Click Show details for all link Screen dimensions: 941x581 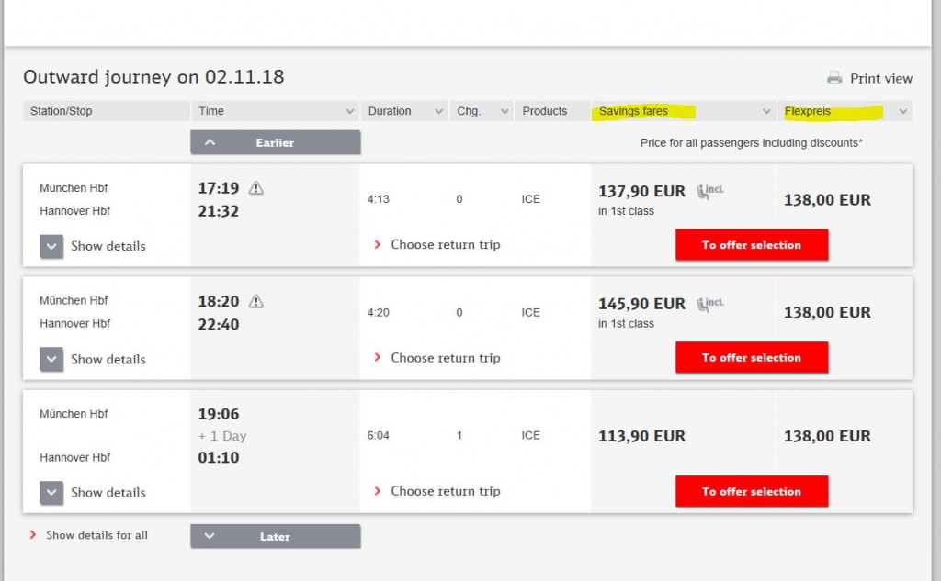[x=96, y=535]
